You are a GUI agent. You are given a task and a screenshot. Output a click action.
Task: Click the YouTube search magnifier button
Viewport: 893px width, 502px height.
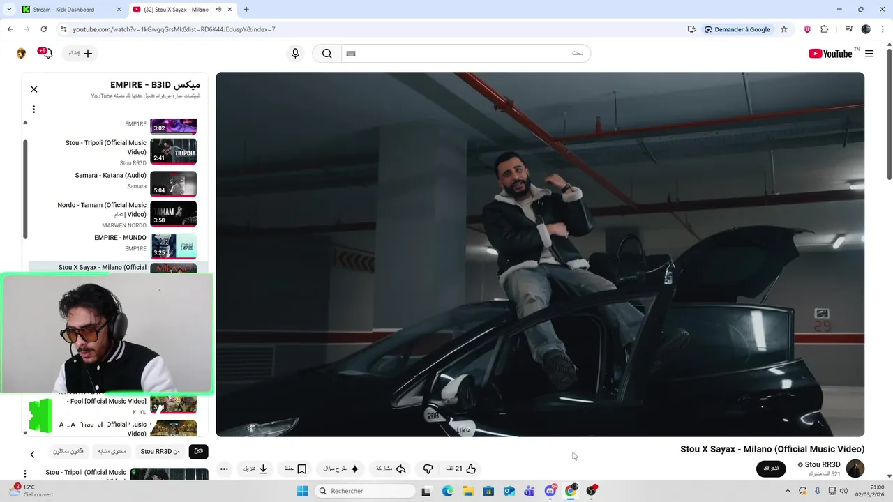pyautogui.click(x=327, y=54)
